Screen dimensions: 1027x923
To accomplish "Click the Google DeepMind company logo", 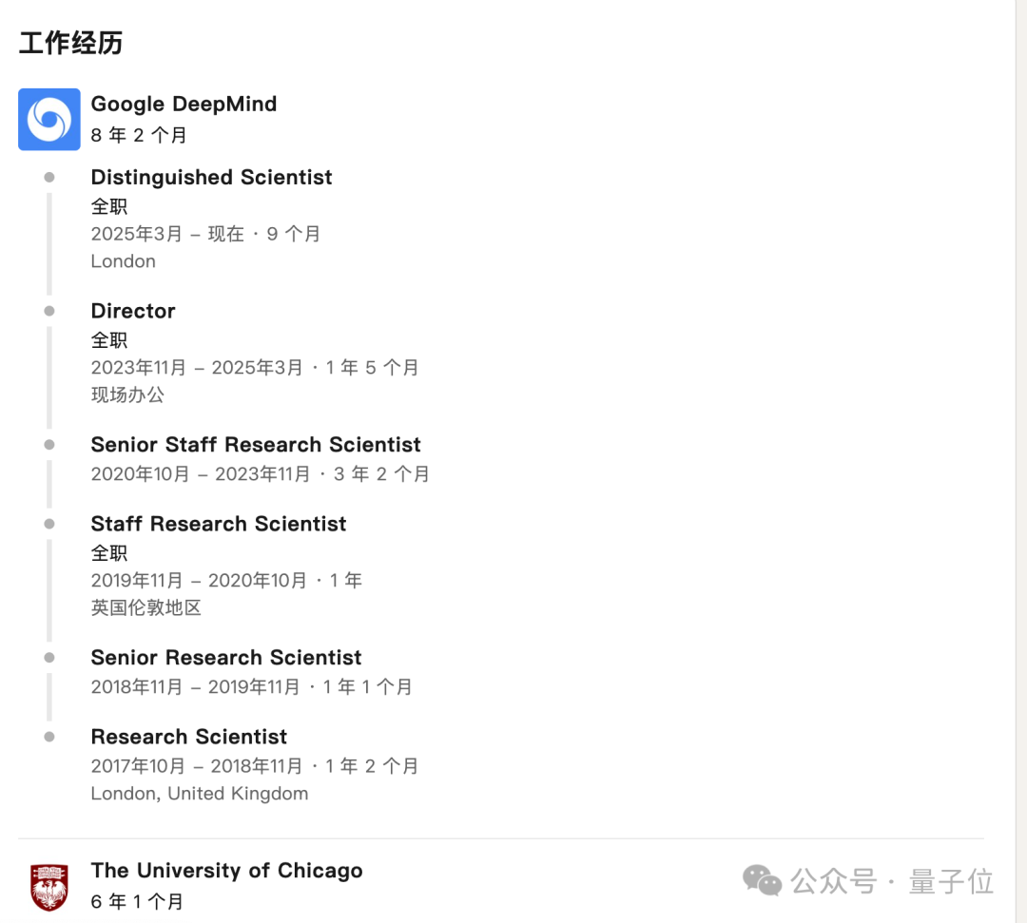I will (x=48, y=120).
